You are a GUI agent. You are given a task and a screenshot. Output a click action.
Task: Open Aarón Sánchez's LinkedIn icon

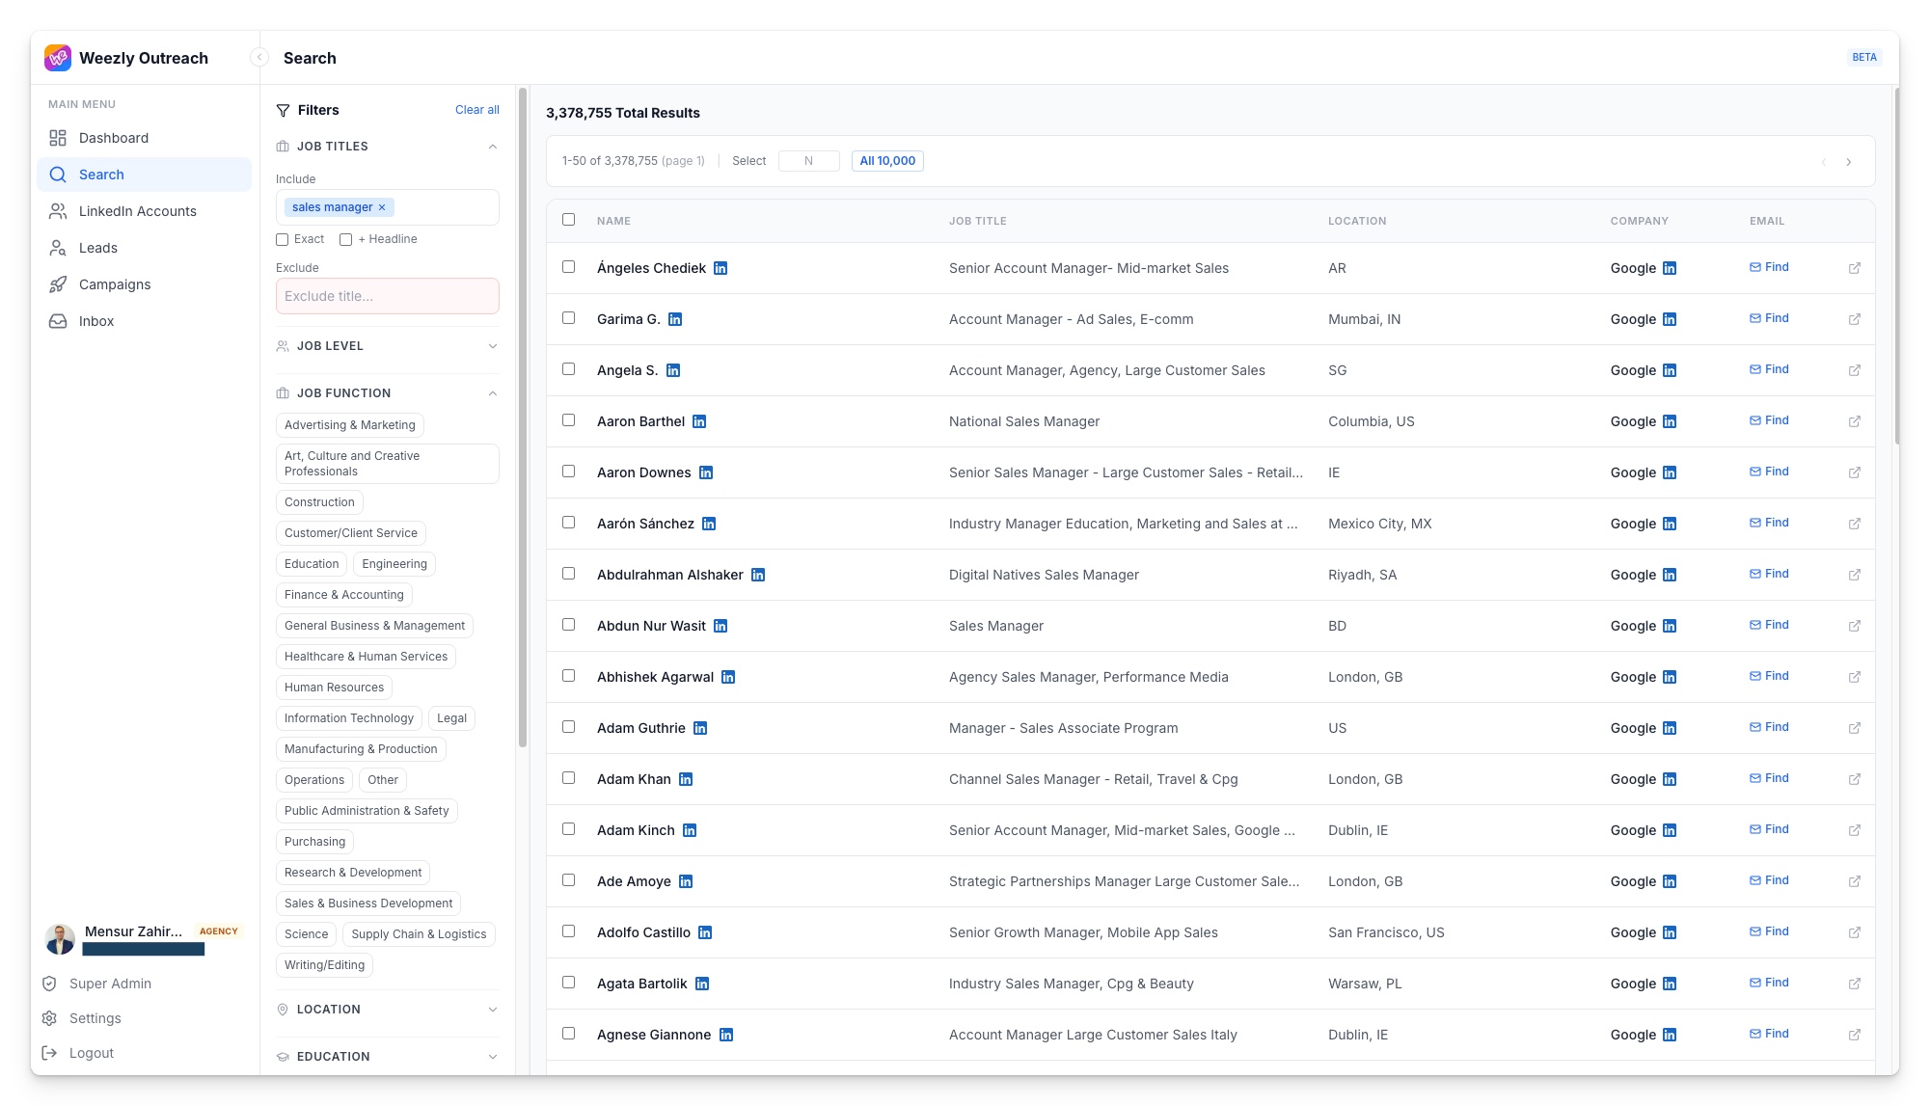(709, 524)
